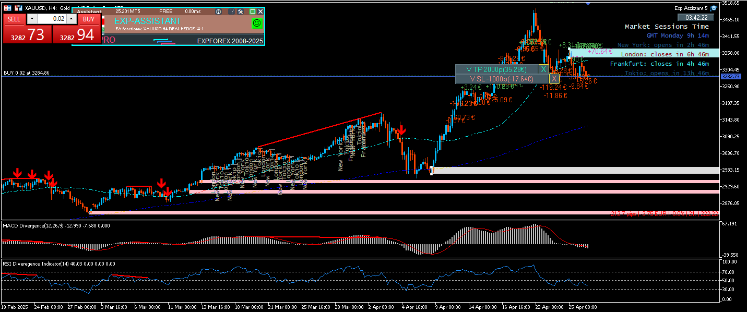Viewport: 747px width, 312px height.
Task: Click the 3518.65 price scale value
Action: click(x=731, y=3)
